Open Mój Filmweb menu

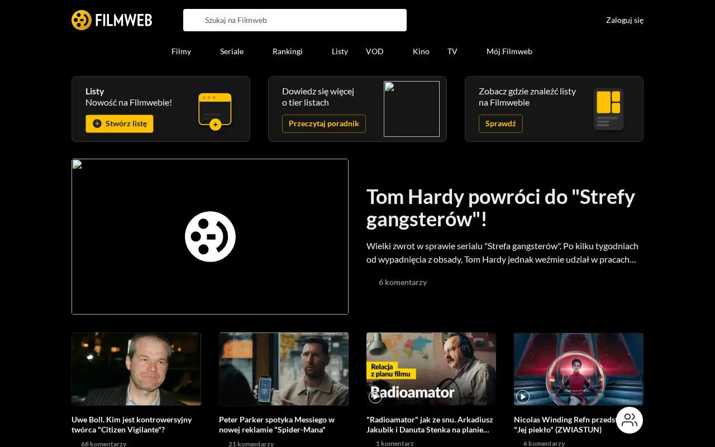point(509,51)
